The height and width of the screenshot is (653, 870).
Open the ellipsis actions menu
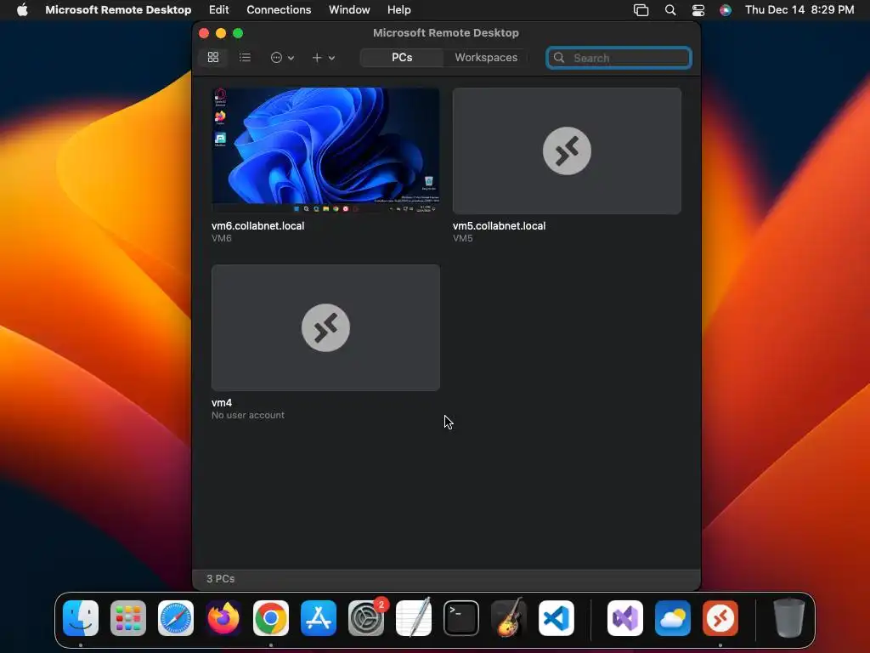point(282,57)
